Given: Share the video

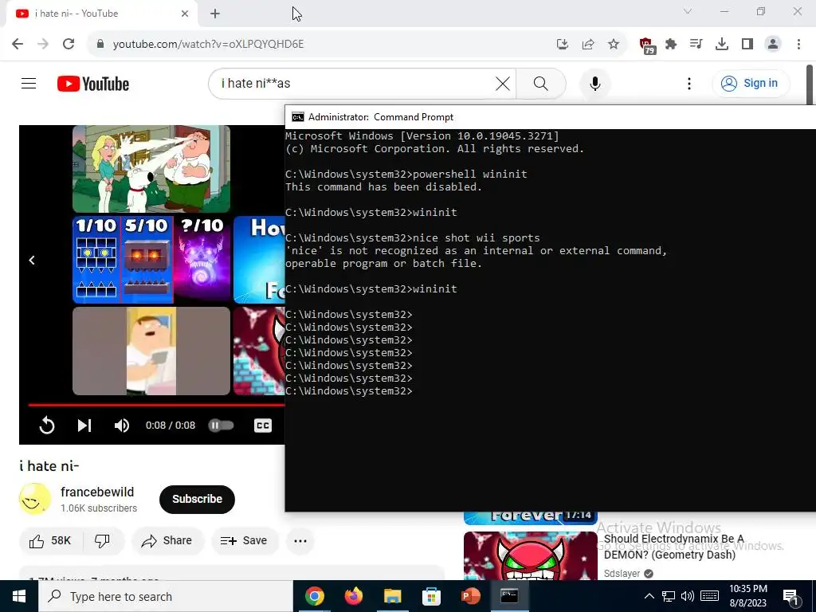Looking at the screenshot, I should tap(167, 541).
